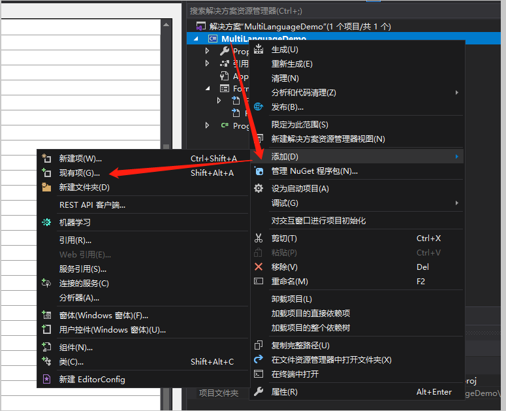Screen dimensions: 506x411
Task: Click the purple EditorConfig icon
Action: 46,379
